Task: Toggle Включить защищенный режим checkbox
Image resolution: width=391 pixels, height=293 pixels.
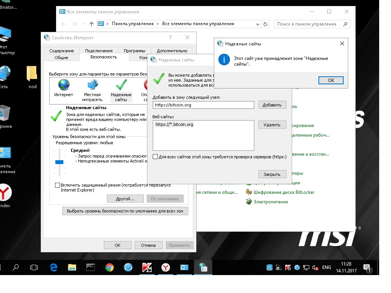Action: 58,185
